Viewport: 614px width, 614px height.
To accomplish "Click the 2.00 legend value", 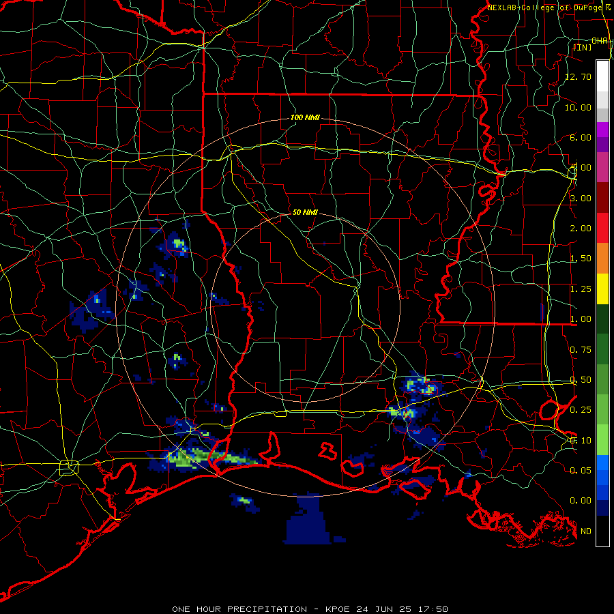I will pos(581,229).
